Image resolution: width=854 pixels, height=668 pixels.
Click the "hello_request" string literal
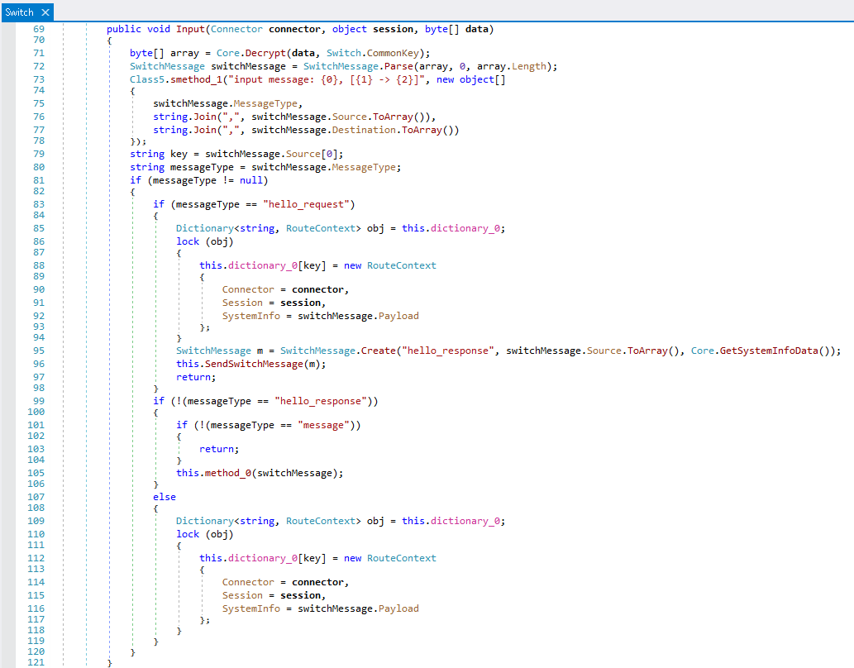point(315,203)
